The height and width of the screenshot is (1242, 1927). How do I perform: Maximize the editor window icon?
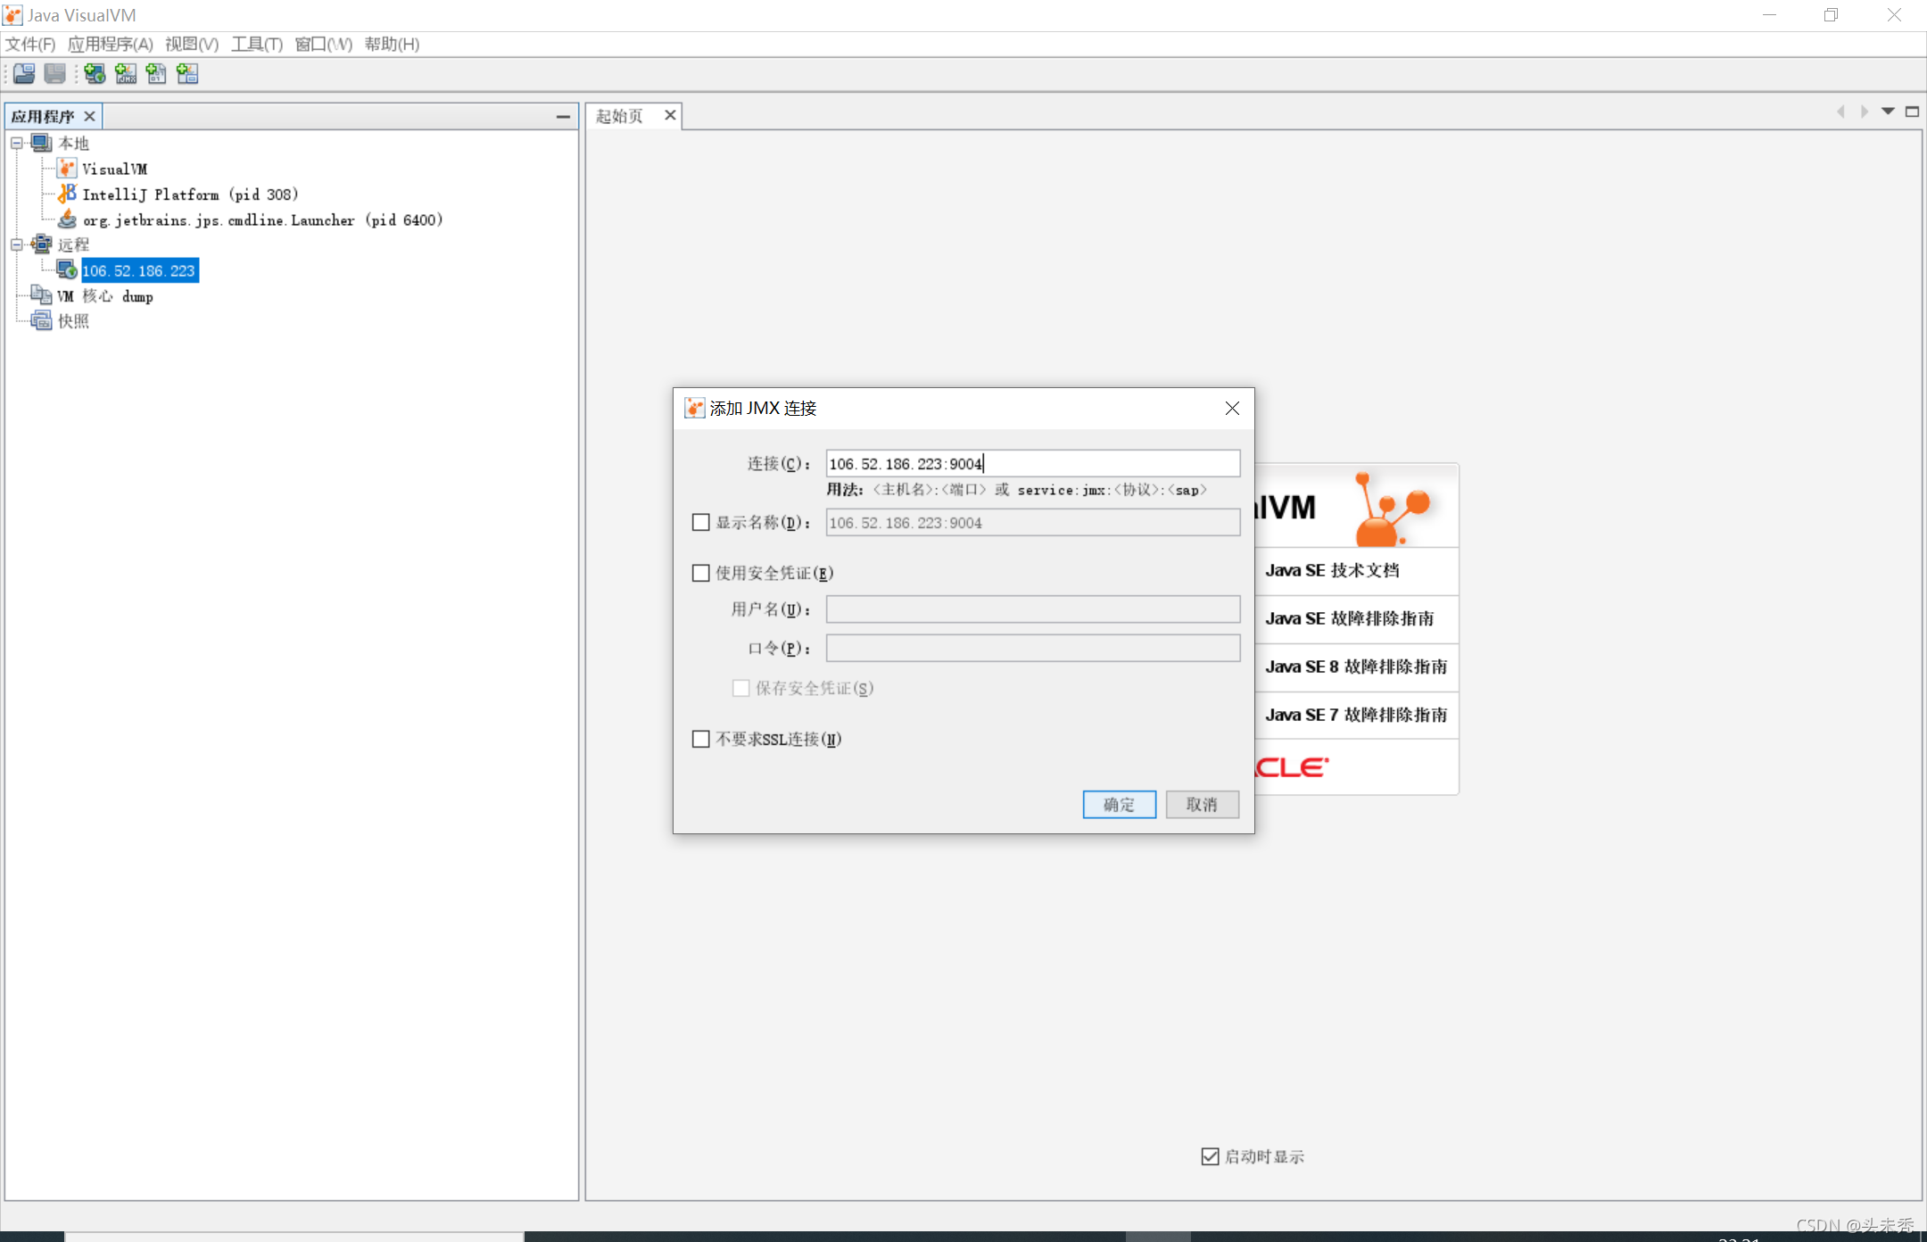[1912, 112]
